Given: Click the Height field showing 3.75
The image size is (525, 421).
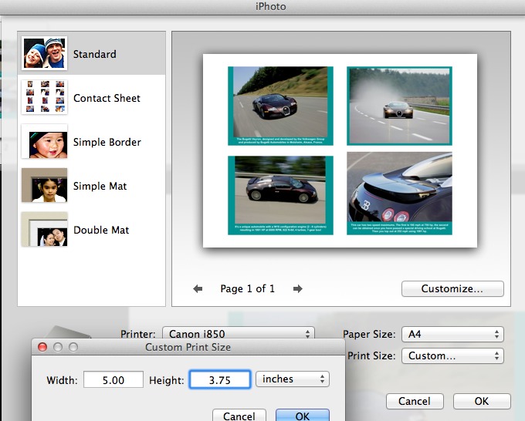Looking at the screenshot, I should (x=220, y=379).
